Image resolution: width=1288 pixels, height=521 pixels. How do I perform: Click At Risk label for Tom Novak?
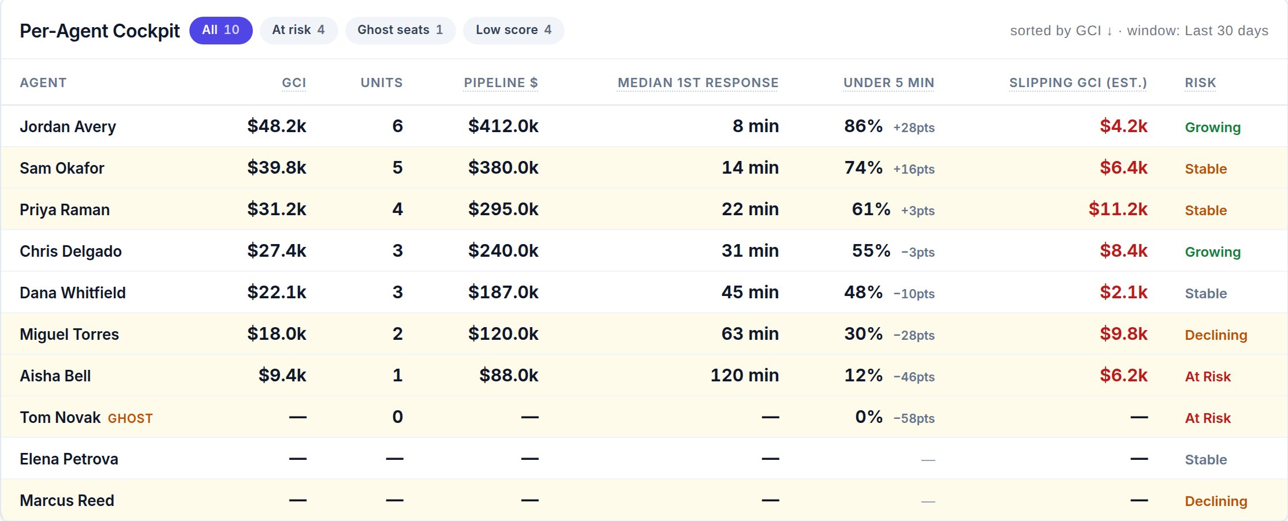pyautogui.click(x=1208, y=418)
